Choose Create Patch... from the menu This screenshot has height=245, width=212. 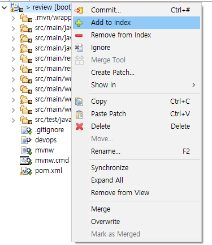pos(113,73)
